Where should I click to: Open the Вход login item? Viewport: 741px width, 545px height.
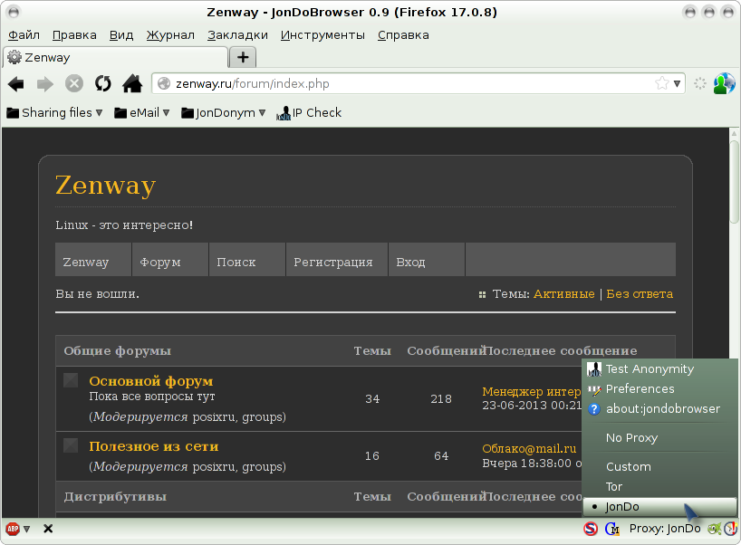(x=427, y=259)
